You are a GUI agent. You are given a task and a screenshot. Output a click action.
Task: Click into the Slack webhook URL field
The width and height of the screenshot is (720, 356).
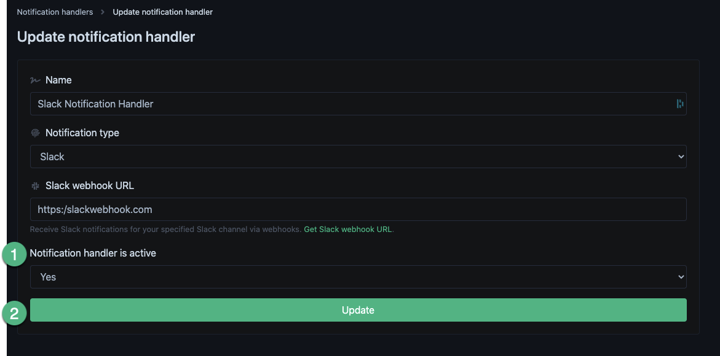click(358, 209)
